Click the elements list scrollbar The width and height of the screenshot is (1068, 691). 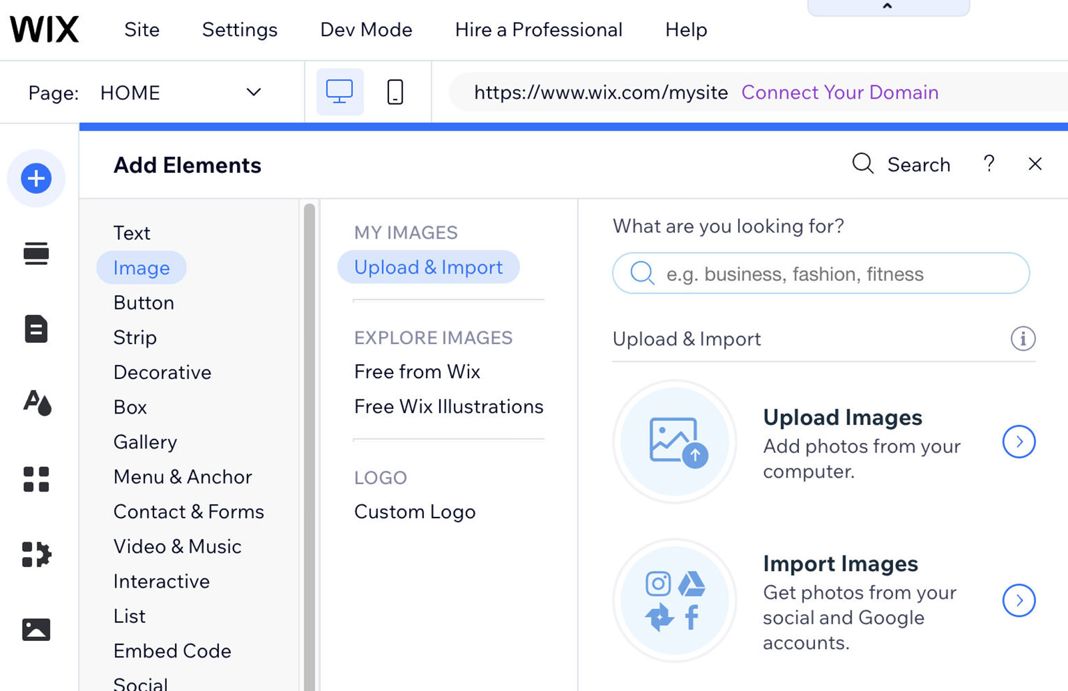[x=309, y=447]
